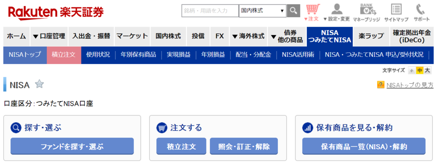Click the magnifier search button

[294, 11]
